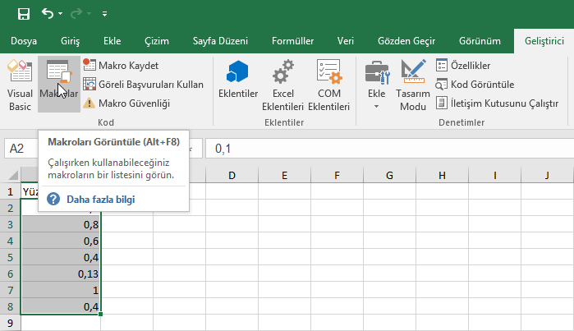Click the Select All corner triangle
This screenshot has height=331, width=574.
click(x=13, y=175)
